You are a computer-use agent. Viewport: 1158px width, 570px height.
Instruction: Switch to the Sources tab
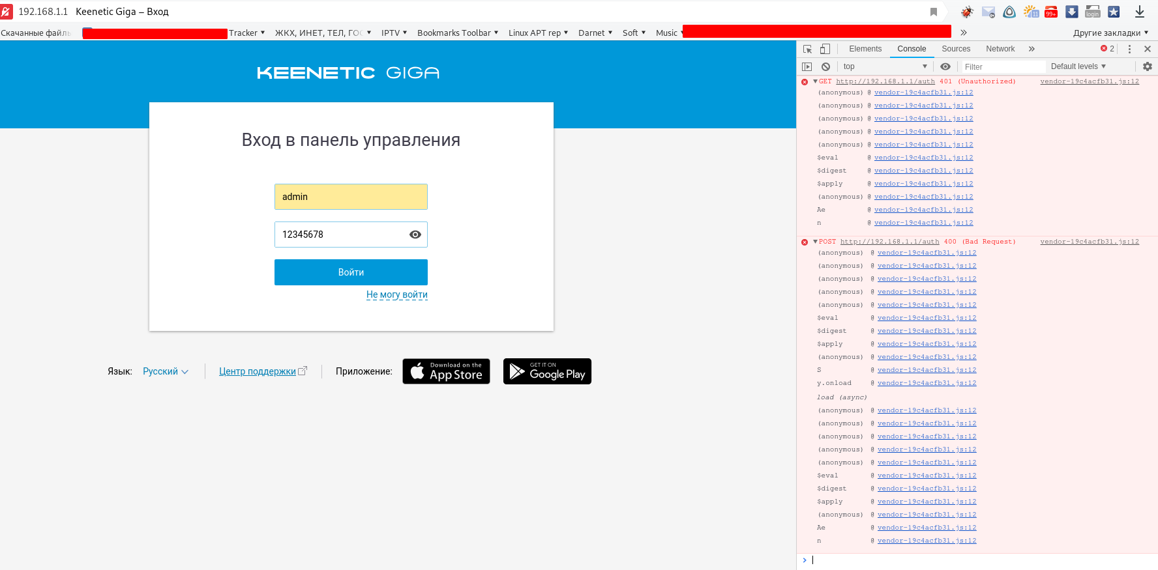pos(956,49)
